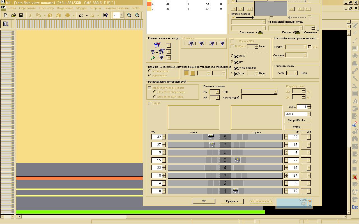This screenshot has width=359, height=224.
Task: Click the first tan color swatch square
Action: [x=186, y=73]
